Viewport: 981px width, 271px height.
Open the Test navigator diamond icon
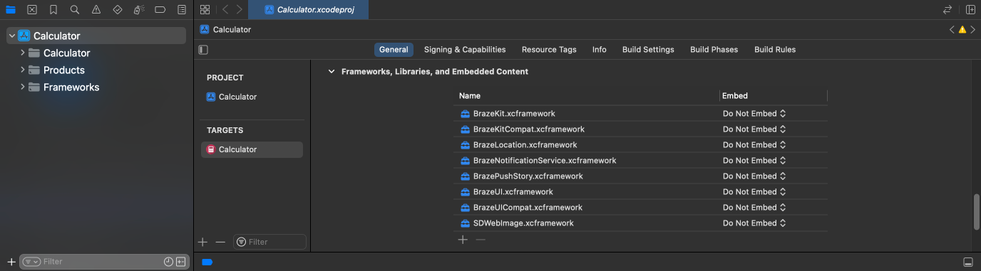click(118, 10)
